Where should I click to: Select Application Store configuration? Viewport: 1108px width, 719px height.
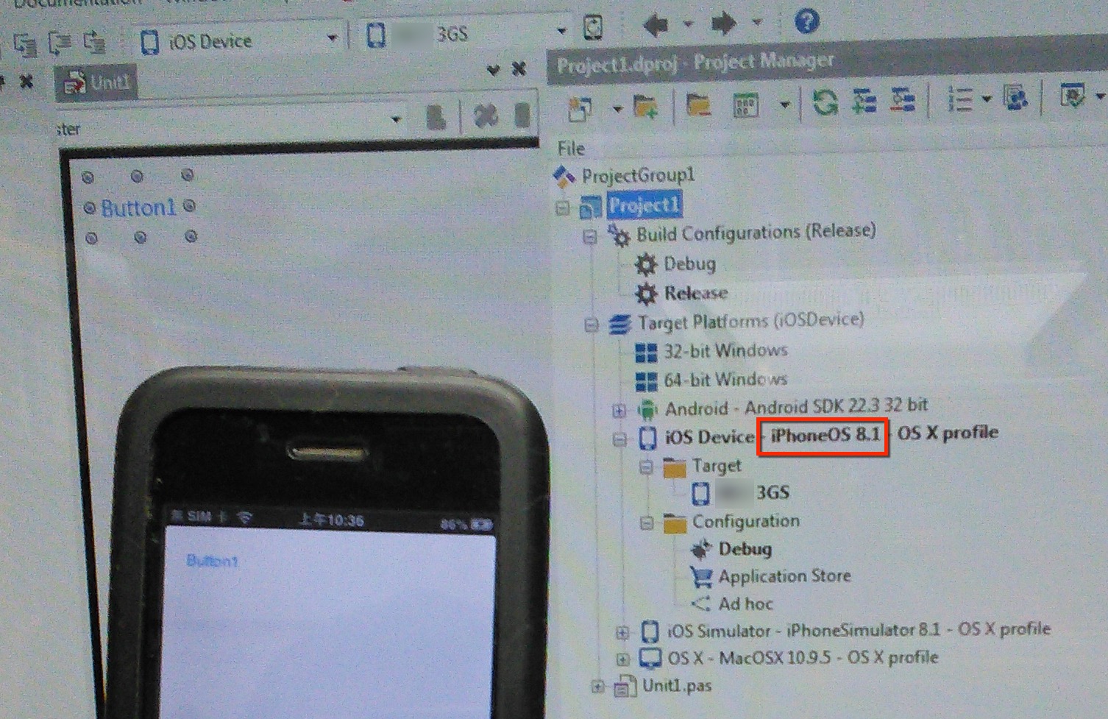784,576
